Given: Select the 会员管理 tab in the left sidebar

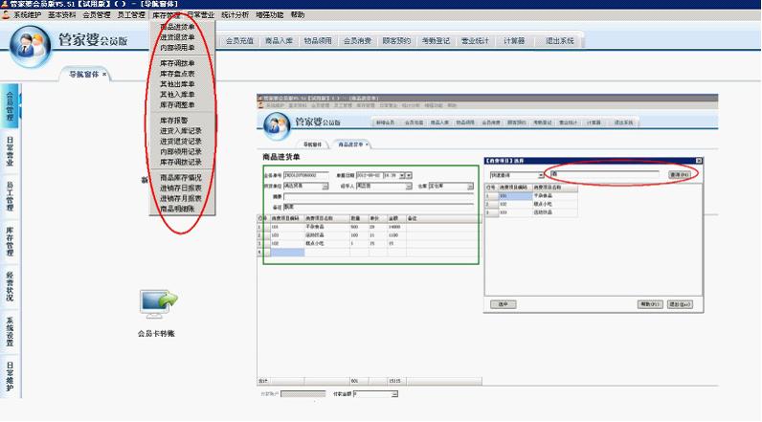Looking at the screenshot, I should click(10, 106).
